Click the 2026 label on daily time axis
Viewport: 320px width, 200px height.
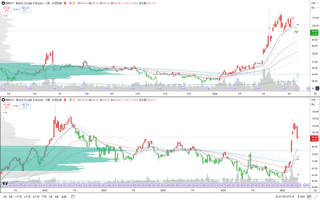pyautogui.click(x=215, y=94)
